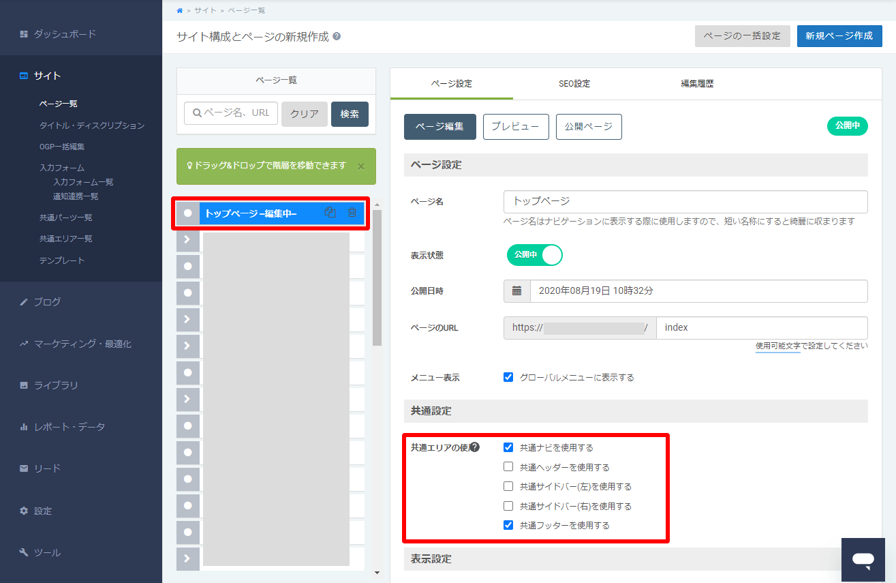Click the ライブラリ image icon
Image resolution: width=896 pixels, height=583 pixels.
pyautogui.click(x=24, y=385)
